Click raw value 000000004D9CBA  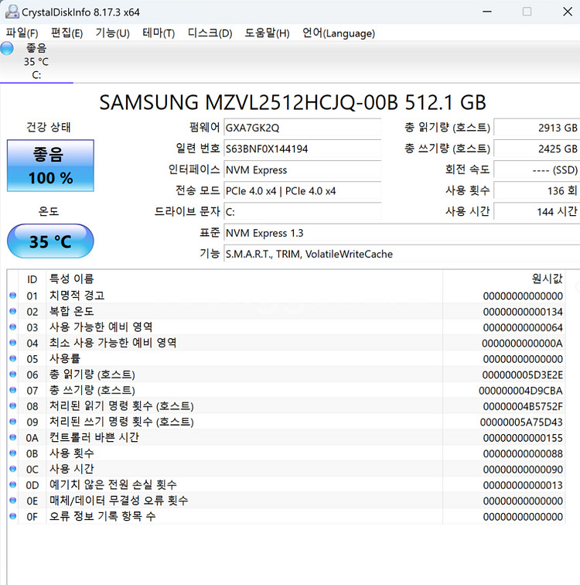520,391
